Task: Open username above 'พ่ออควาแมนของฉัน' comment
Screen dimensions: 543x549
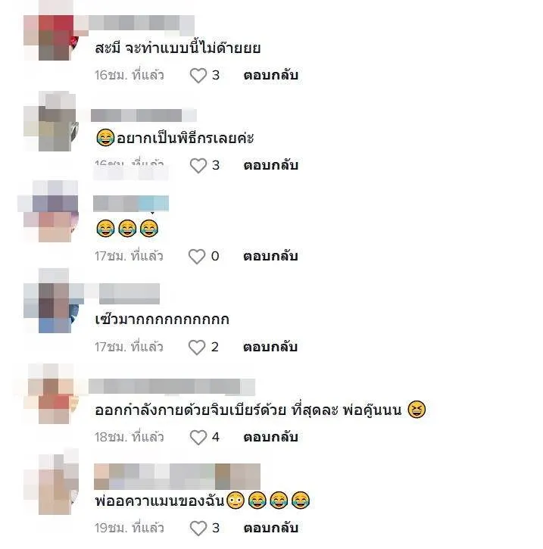Action: click(177, 476)
